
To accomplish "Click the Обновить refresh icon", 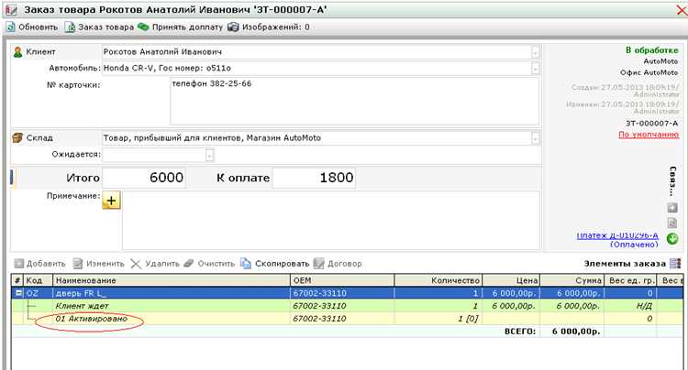I will (x=10, y=27).
